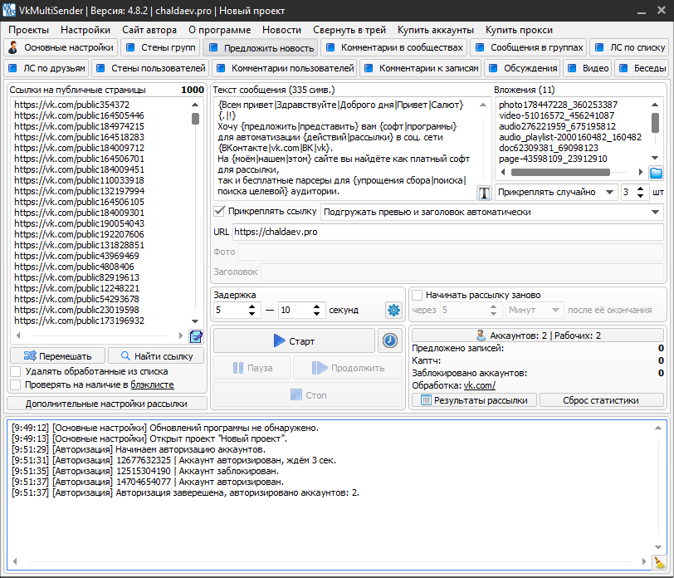Click the edit links list notepad icon
Viewport: 674px width, 578px height.
click(x=196, y=336)
